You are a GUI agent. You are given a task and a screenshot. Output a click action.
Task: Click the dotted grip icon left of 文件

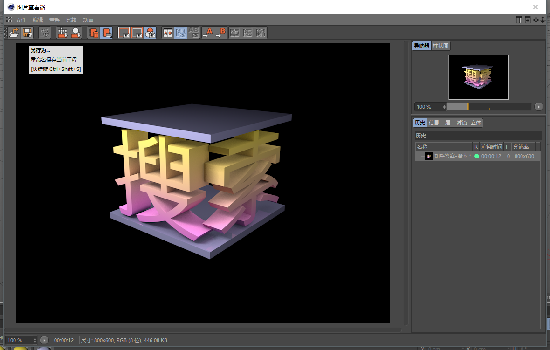pos(9,20)
